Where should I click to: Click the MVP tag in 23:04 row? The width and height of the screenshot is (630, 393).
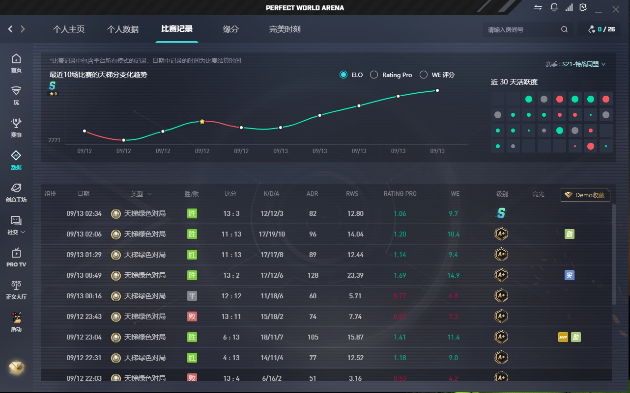[563, 337]
